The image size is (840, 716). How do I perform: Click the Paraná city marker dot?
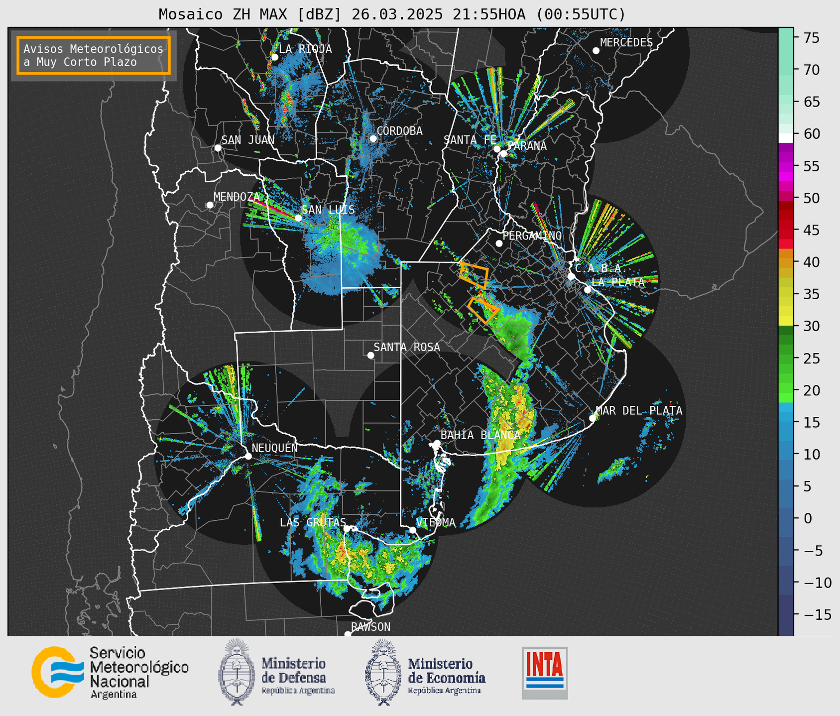[x=503, y=153]
